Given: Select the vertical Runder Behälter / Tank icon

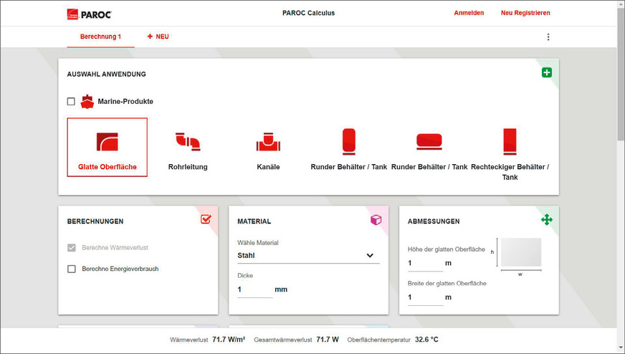Looking at the screenshot, I should [x=349, y=141].
